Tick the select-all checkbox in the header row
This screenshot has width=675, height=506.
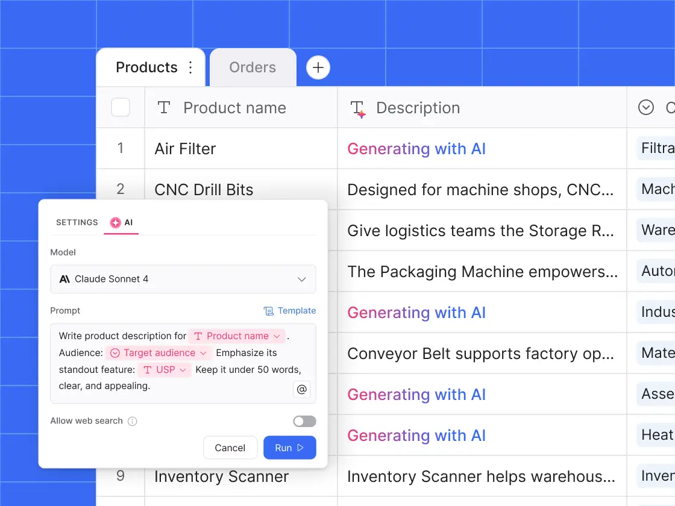coord(121,107)
